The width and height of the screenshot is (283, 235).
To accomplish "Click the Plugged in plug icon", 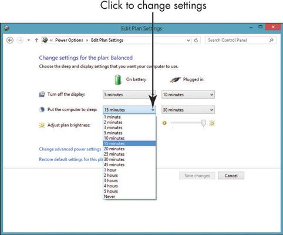I will tap(175, 80).
